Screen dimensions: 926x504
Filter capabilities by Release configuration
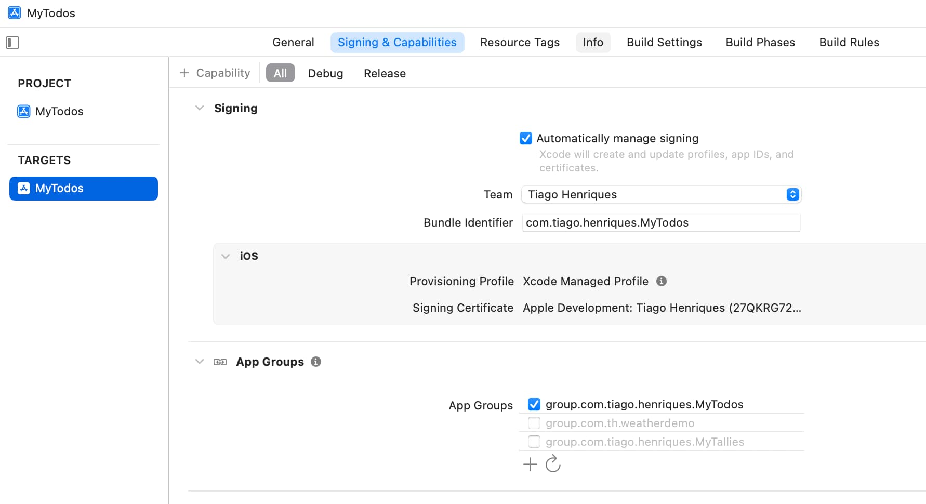click(385, 73)
